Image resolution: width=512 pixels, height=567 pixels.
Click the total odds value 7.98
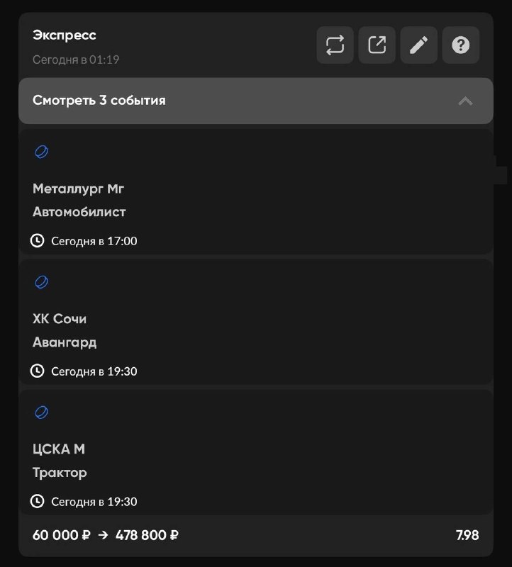tap(467, 535)
